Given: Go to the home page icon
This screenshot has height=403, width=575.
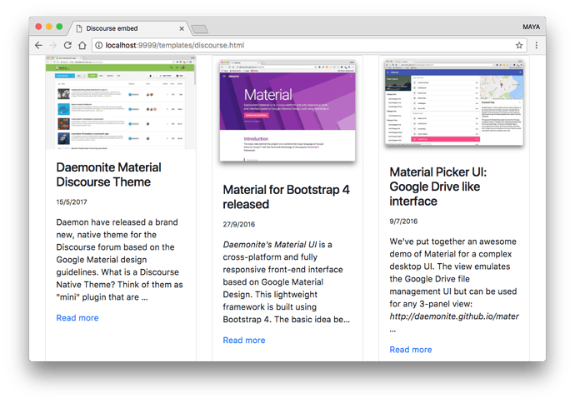Looking at the screenshot, I should (82, 45).
